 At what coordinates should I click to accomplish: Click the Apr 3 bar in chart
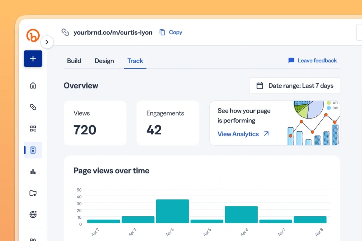(138, 219)
